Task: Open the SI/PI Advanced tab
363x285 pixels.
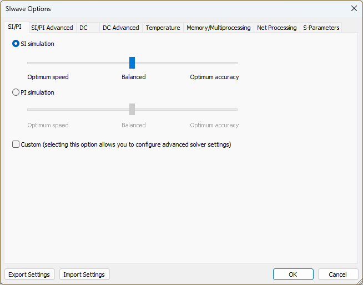Action: (52, 28)
